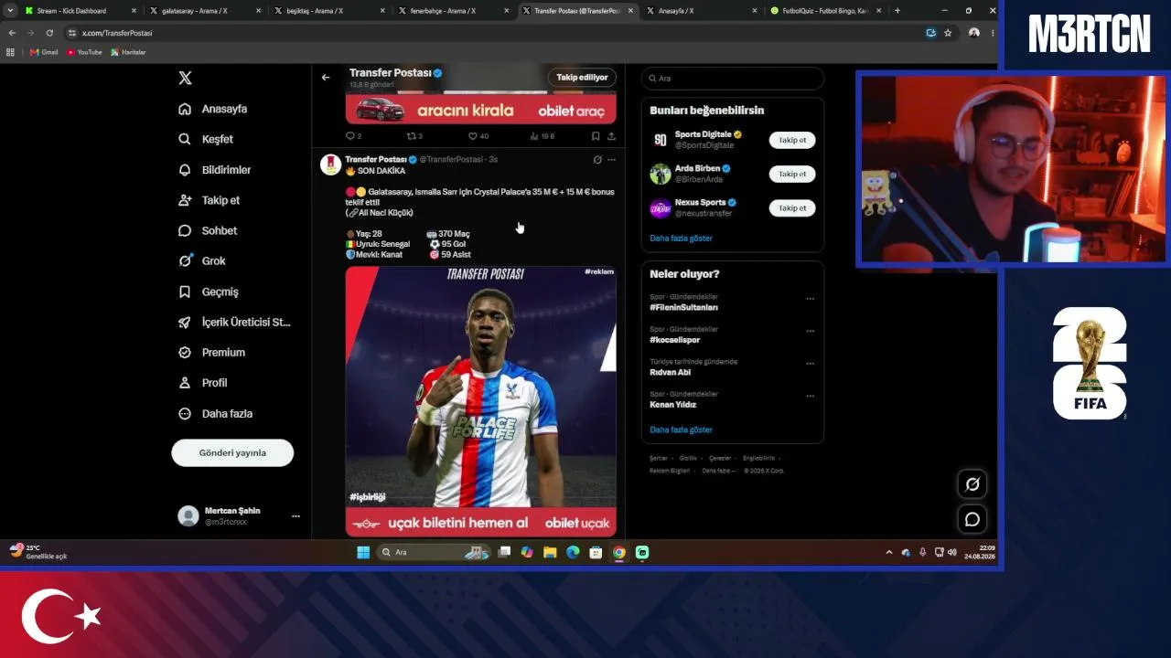Viewport: 1171px width, 658px height.
Task: Switch to the fenerbahçe - Arama tab
Action: [452, 11]
